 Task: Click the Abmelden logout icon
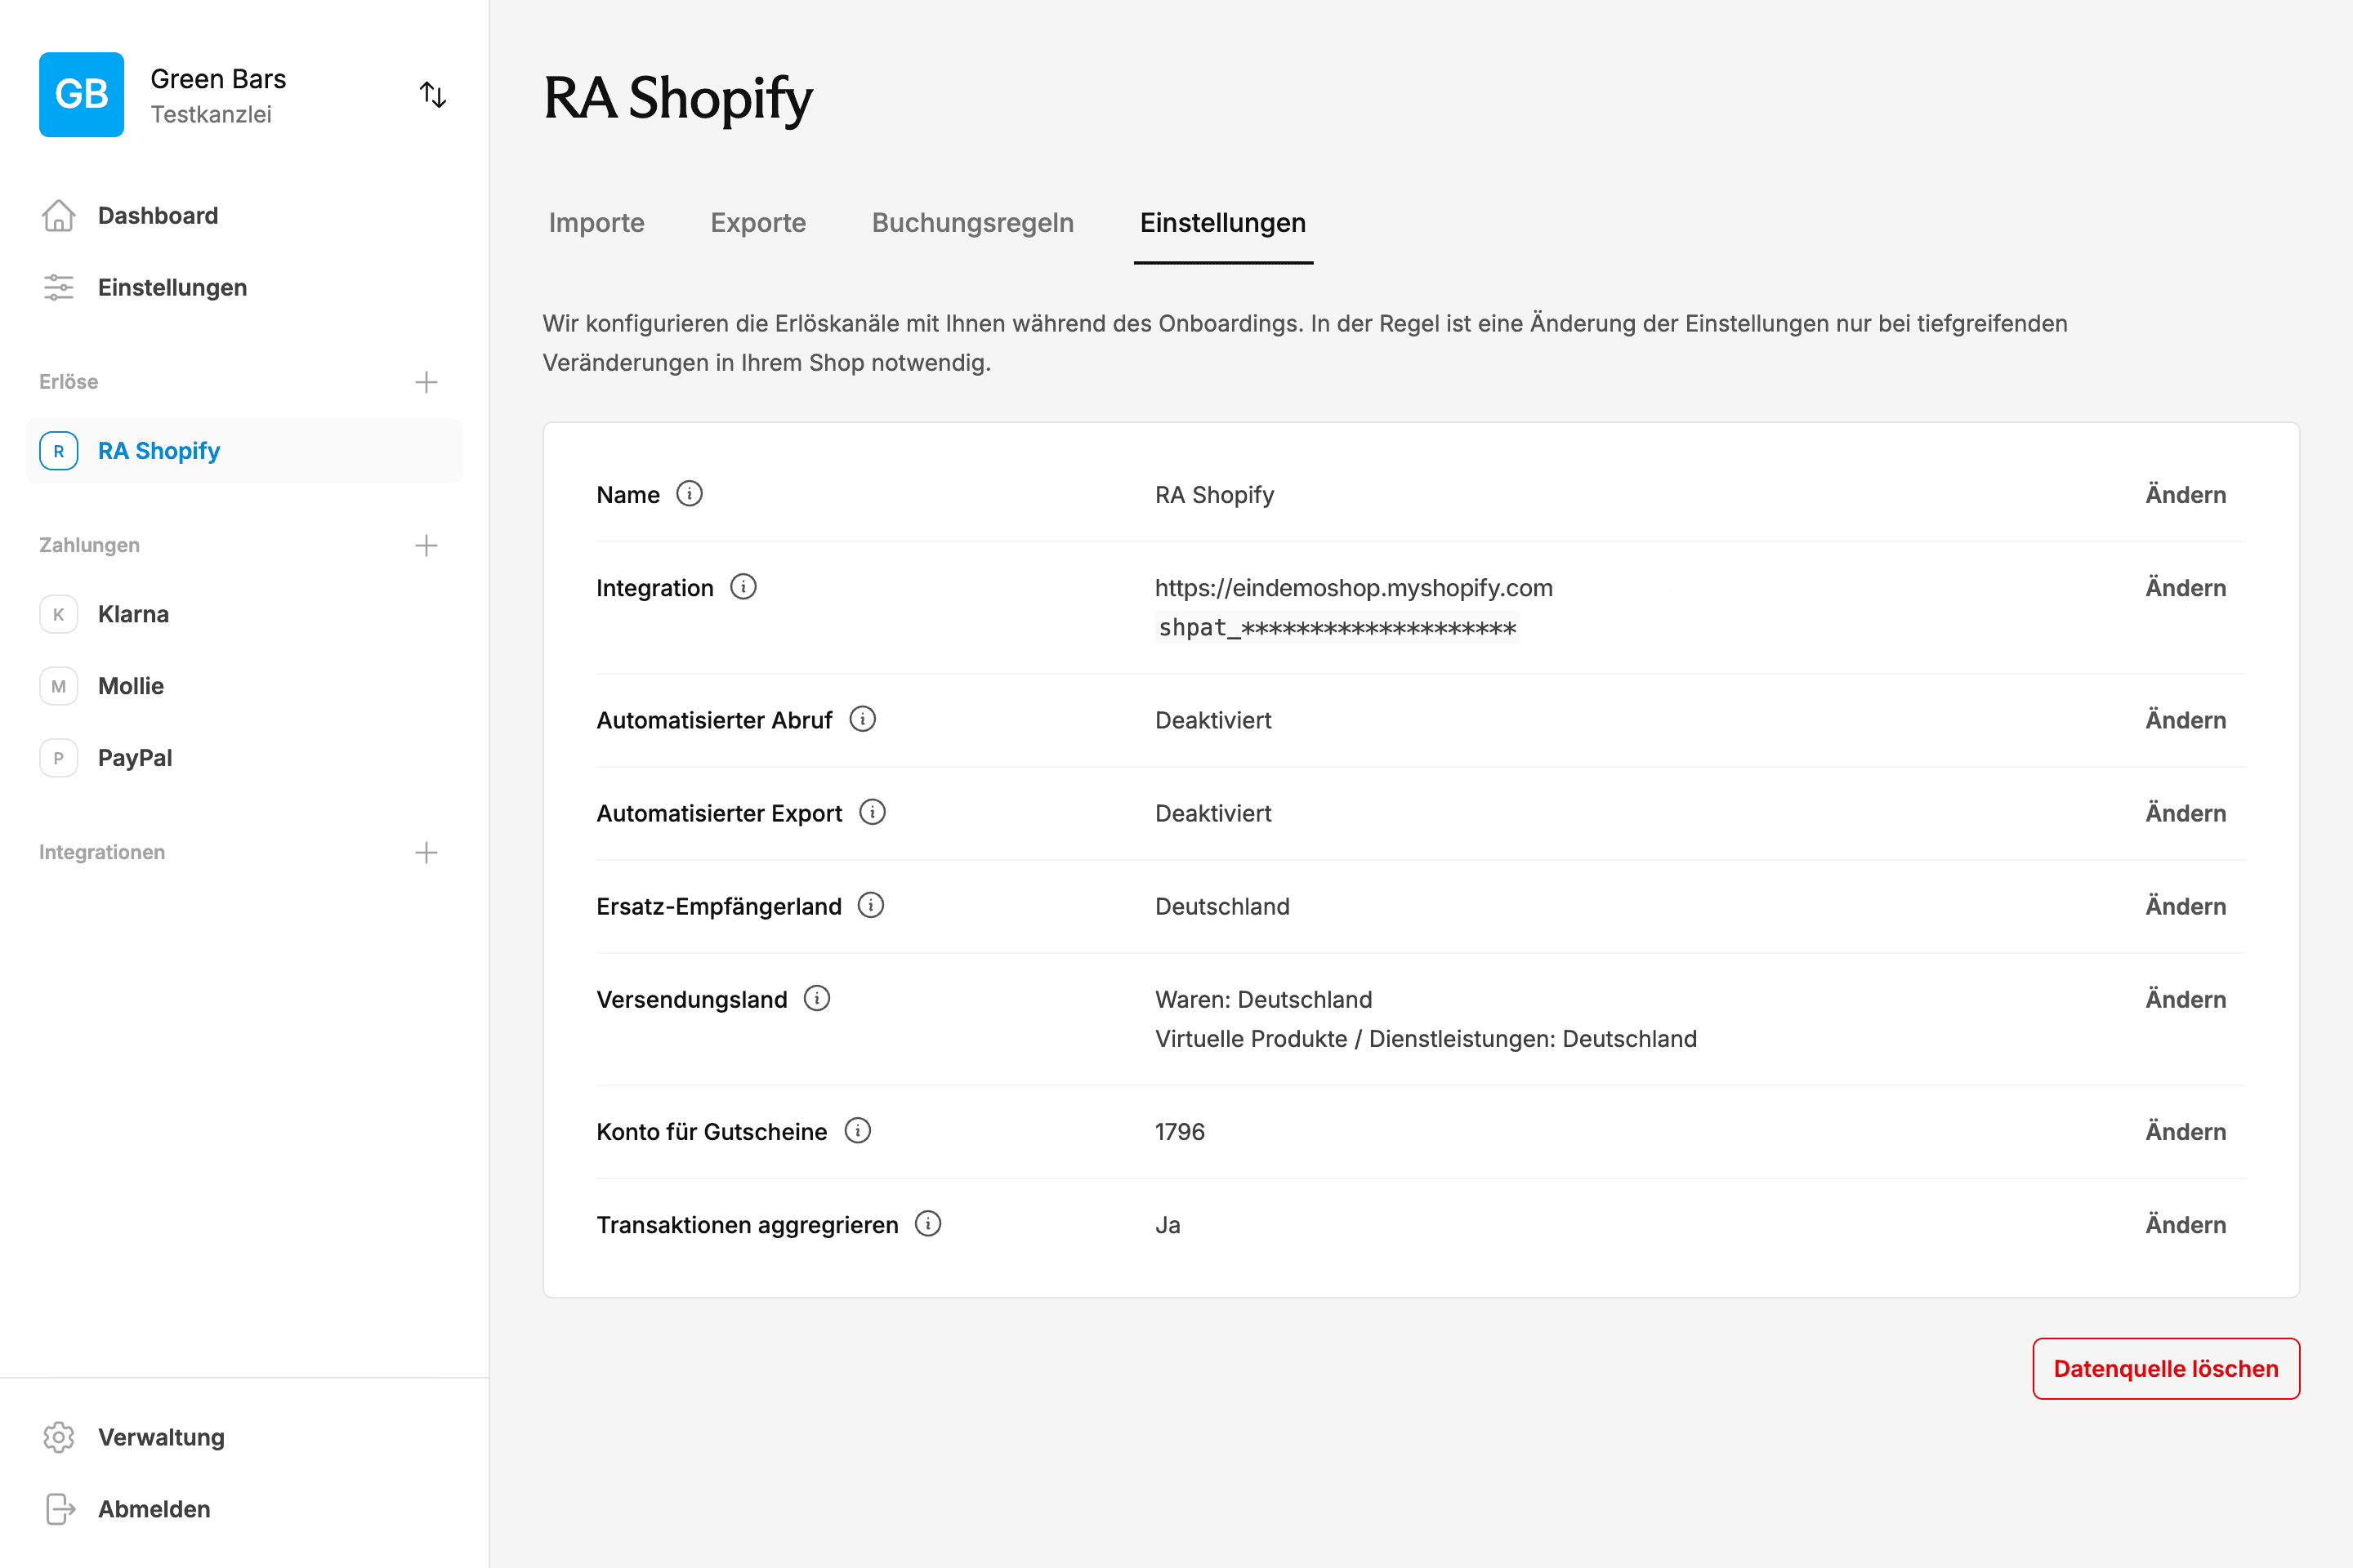pos(59,1509)
